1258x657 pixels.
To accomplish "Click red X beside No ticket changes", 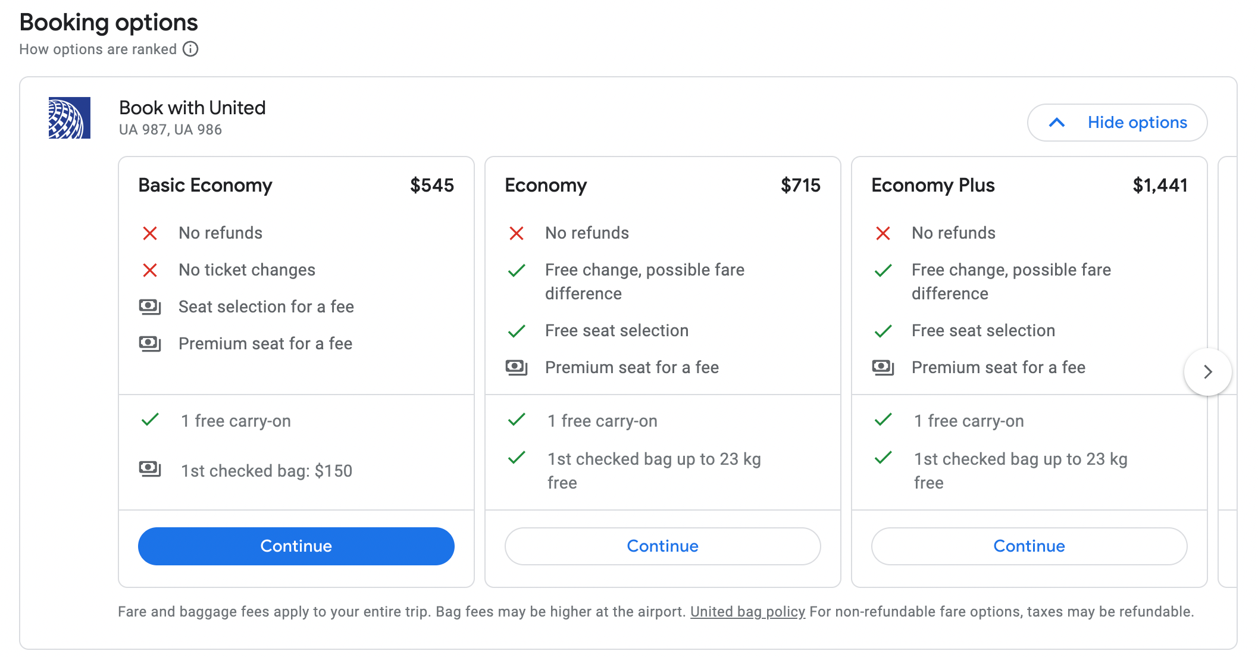I will tap(150, 270).
